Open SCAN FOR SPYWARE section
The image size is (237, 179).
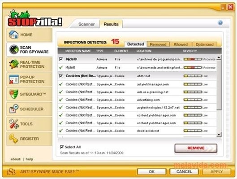click(30, 49)
